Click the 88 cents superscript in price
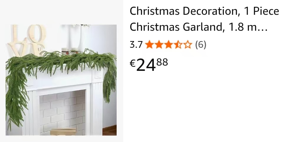 tap(162, 62)
